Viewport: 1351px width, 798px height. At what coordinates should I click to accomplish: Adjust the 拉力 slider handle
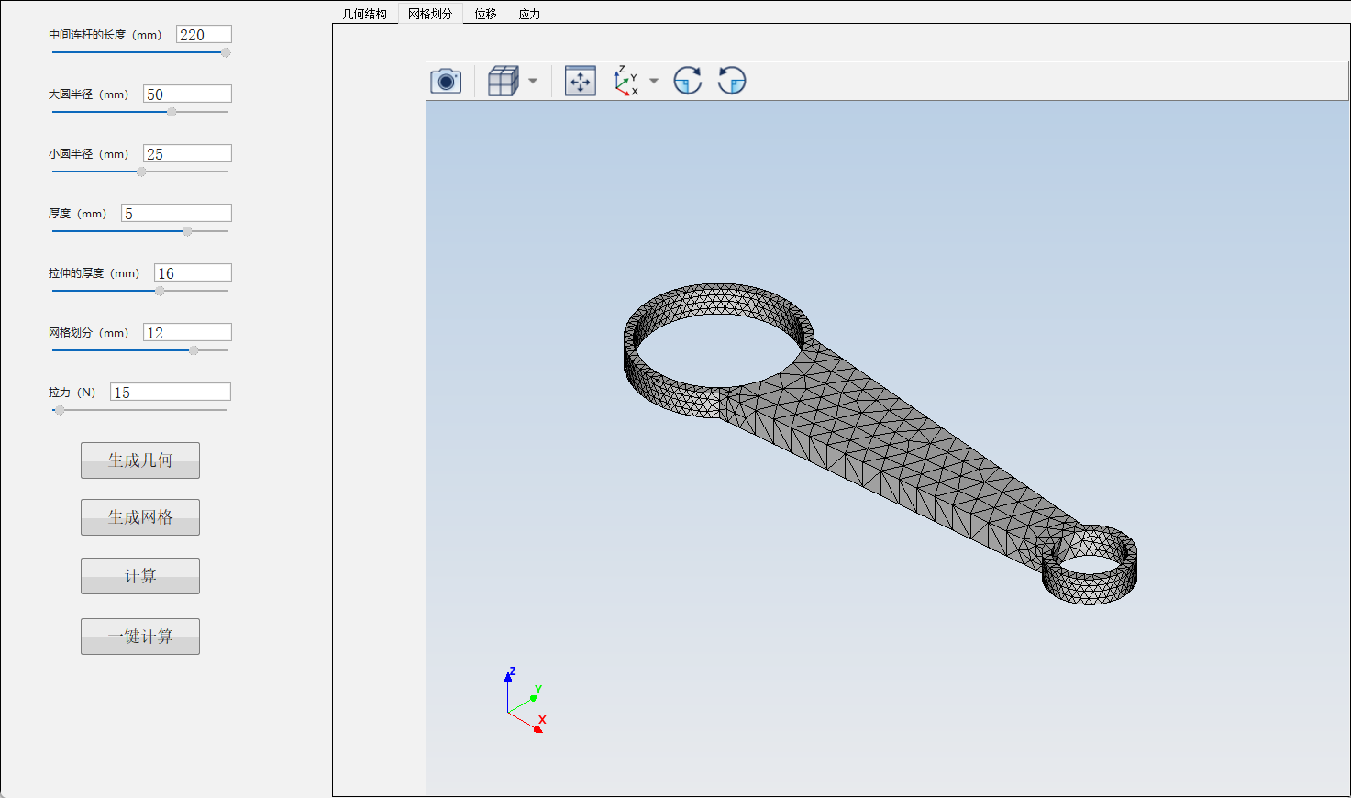pyautogui.click(x=60, y=410)
